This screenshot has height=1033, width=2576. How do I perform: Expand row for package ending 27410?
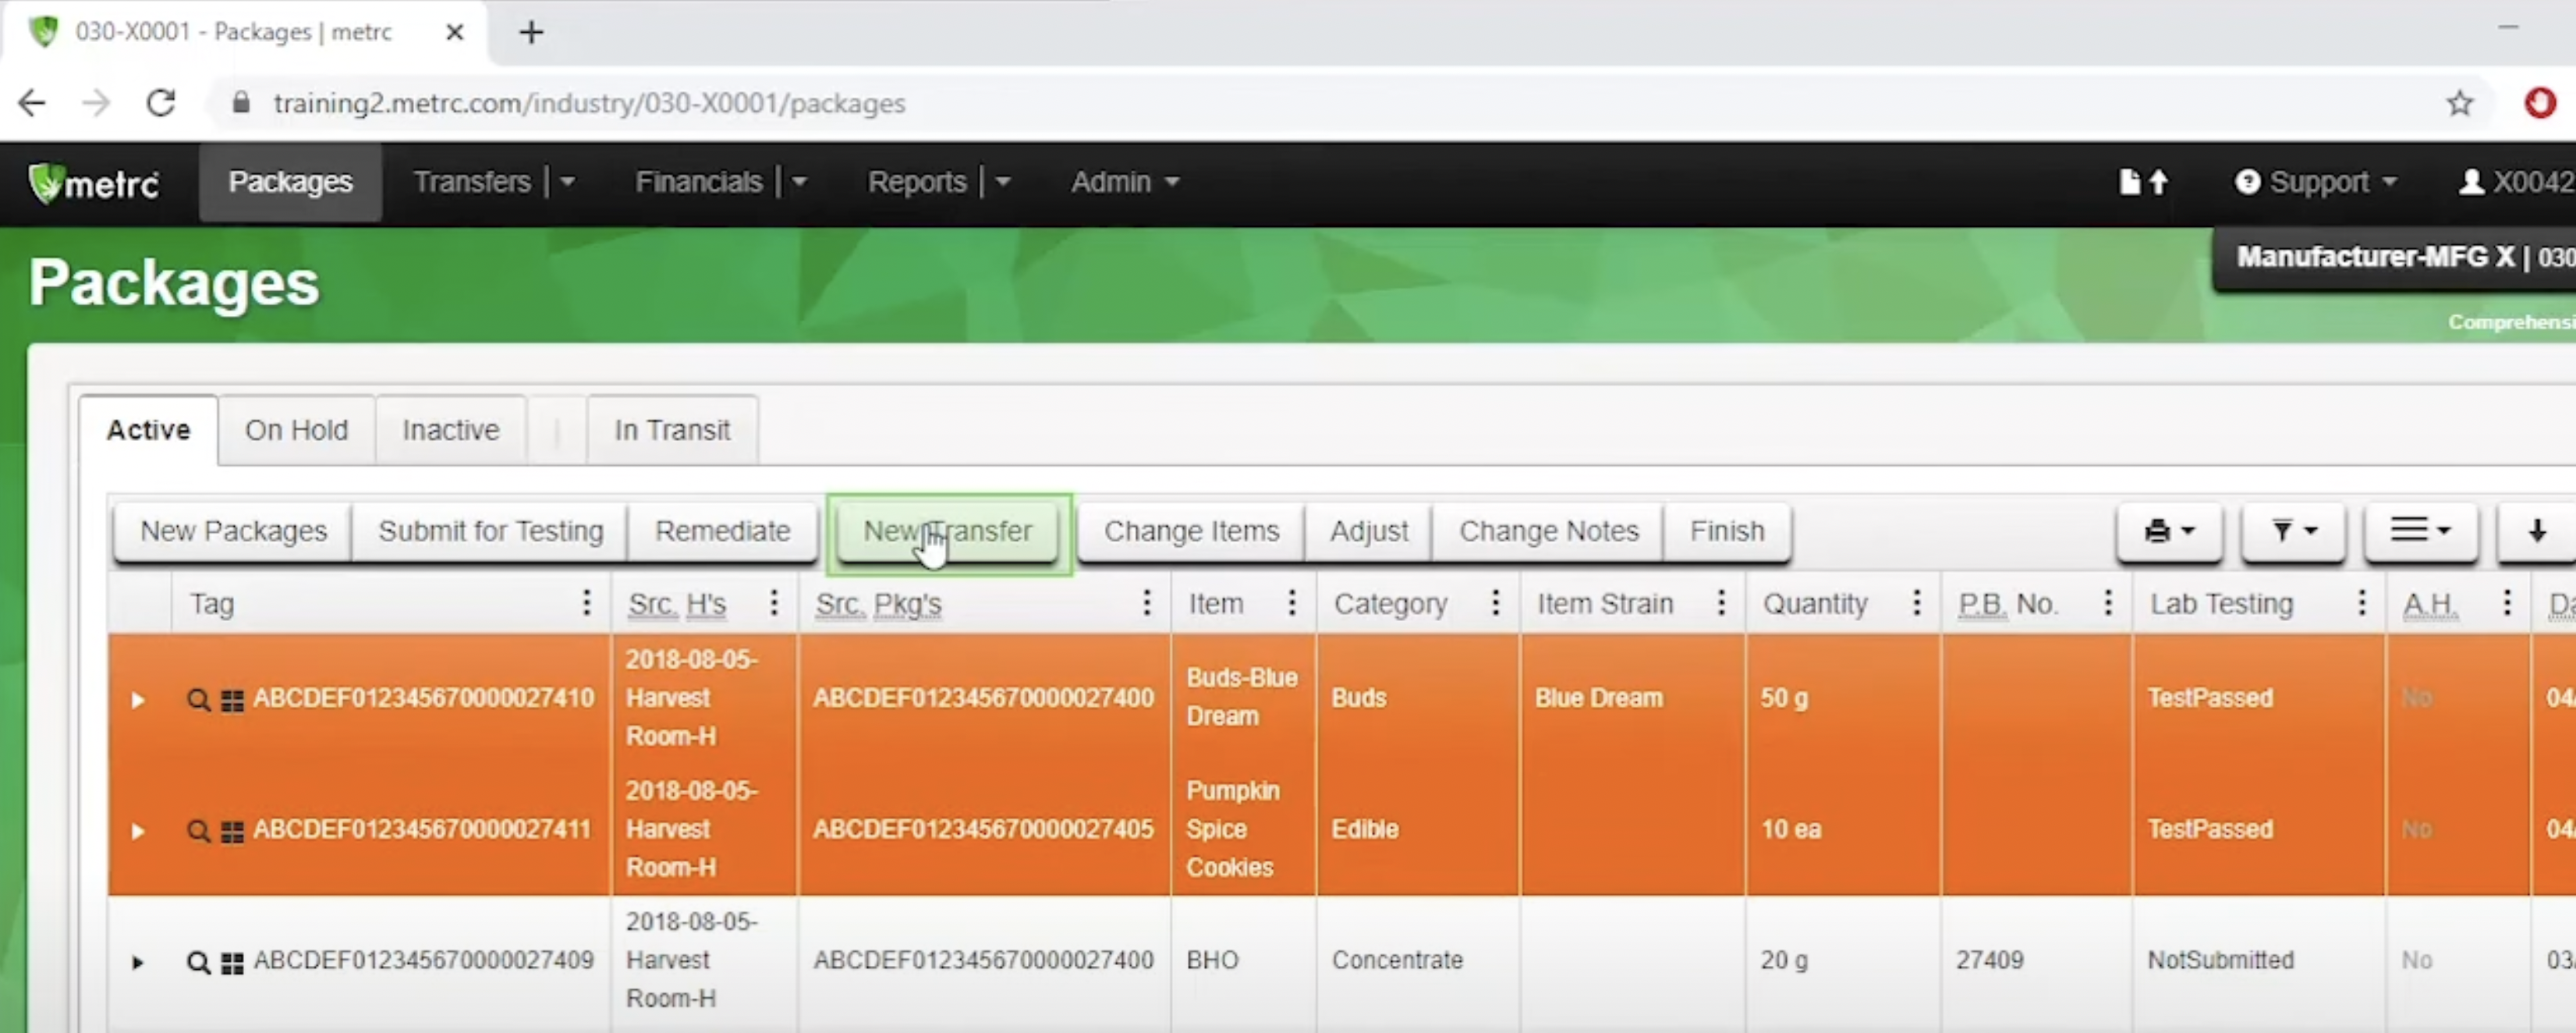pyautogui.click(x=138, y=700)
